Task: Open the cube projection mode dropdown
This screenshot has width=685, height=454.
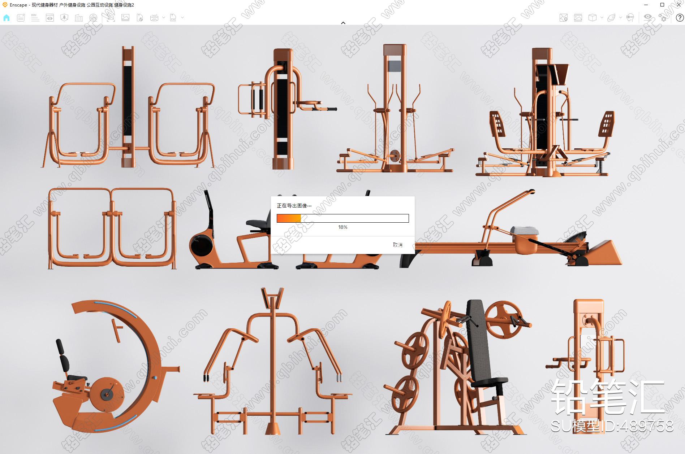Action: [x=602, y=17]
